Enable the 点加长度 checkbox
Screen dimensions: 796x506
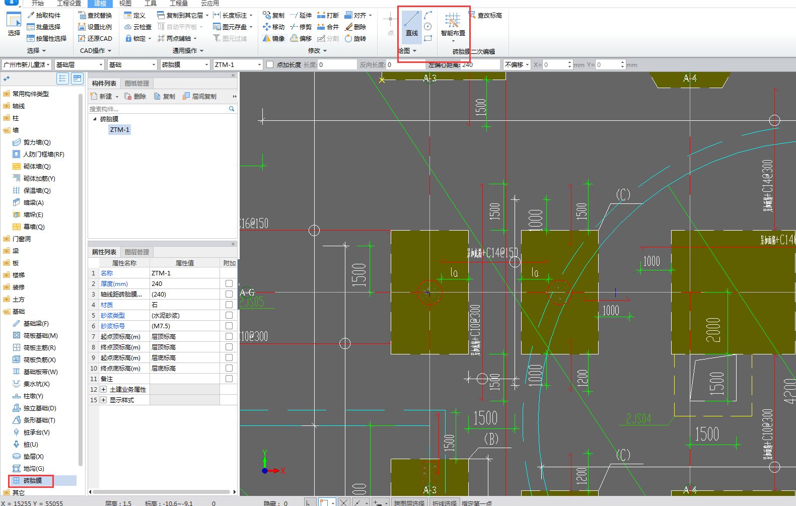pos(270,64)
